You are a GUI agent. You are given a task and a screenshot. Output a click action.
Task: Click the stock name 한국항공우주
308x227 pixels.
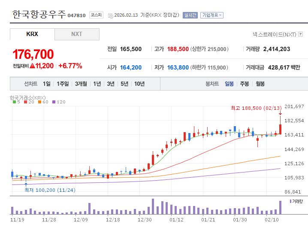[x=39, y=14]
